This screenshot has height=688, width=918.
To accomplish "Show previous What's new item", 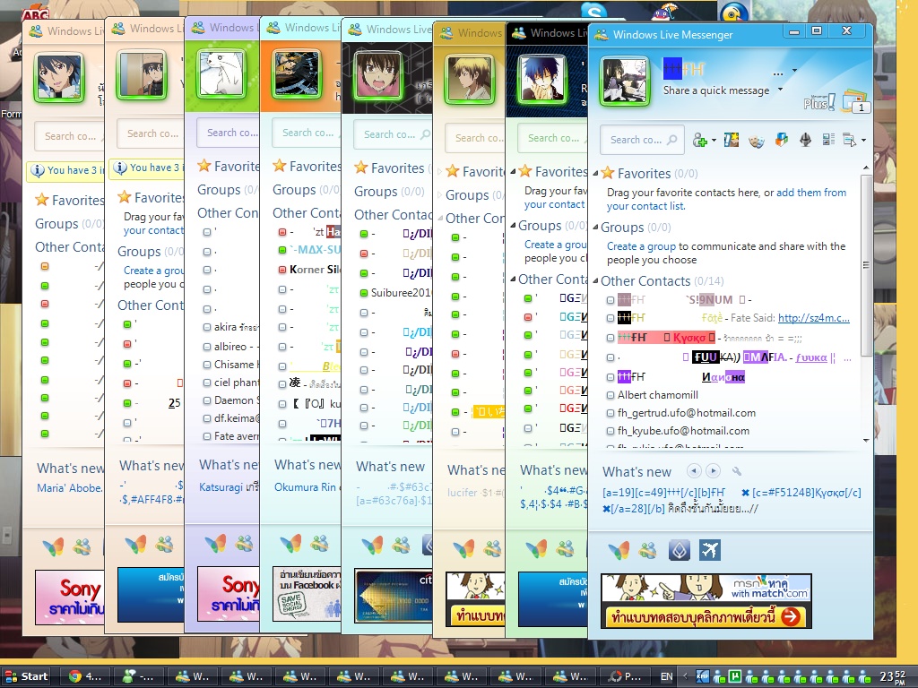I will pos(694,470).
